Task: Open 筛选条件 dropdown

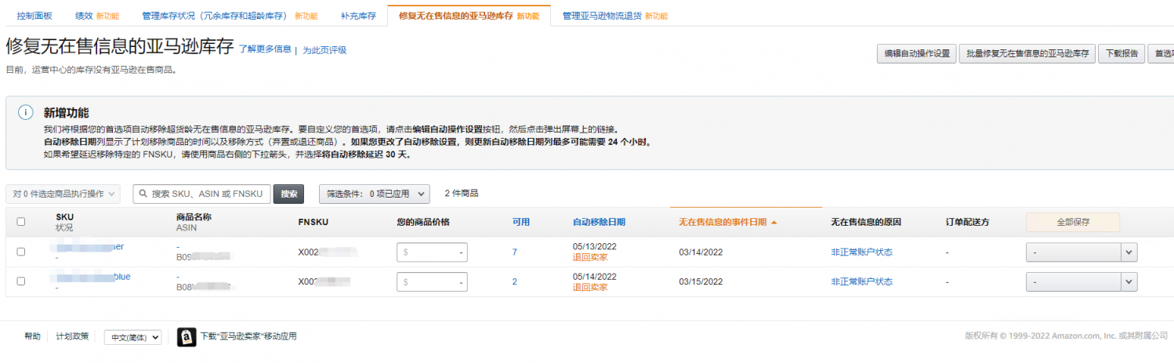Action: [375, 194]
